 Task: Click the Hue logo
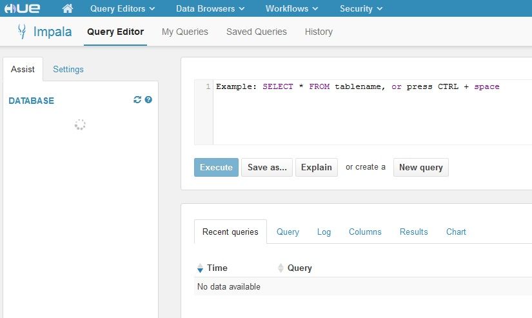22,8
